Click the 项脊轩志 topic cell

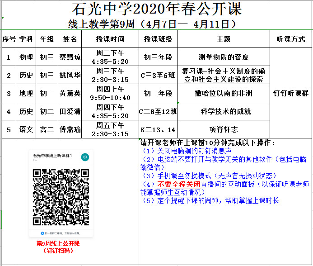point(224,129)
